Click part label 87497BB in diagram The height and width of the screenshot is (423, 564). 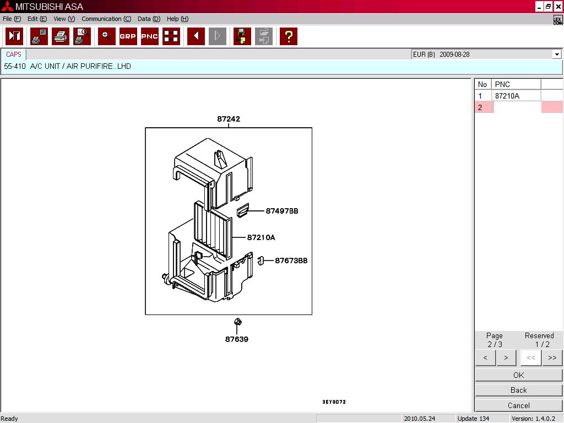point(281,211)
